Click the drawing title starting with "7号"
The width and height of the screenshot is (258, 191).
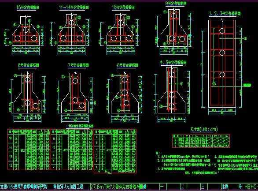click(78, 65)
